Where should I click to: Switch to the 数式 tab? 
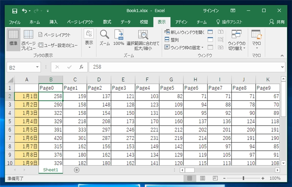tap(107, 22)
